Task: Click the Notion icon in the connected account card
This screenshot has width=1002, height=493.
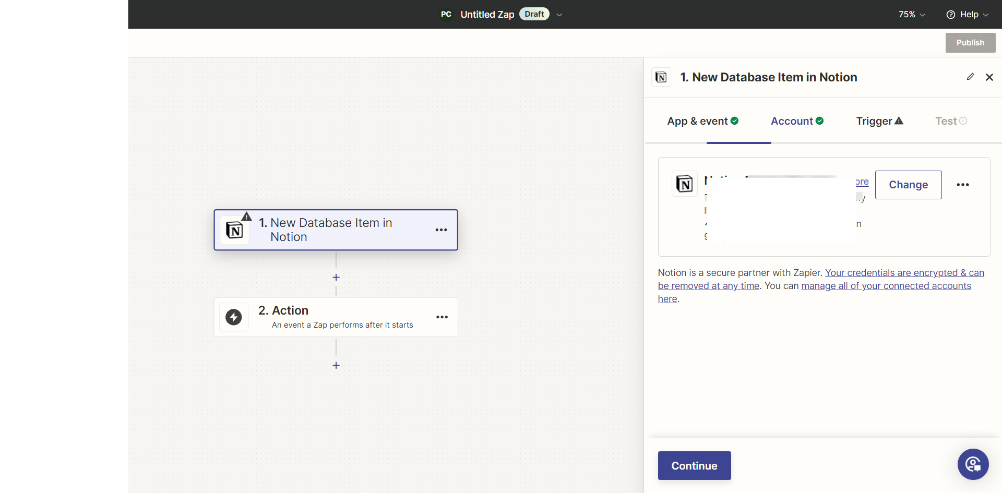Action: tap(685, 184)
